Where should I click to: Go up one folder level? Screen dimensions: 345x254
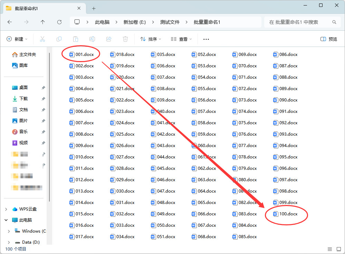pos(43,22)
